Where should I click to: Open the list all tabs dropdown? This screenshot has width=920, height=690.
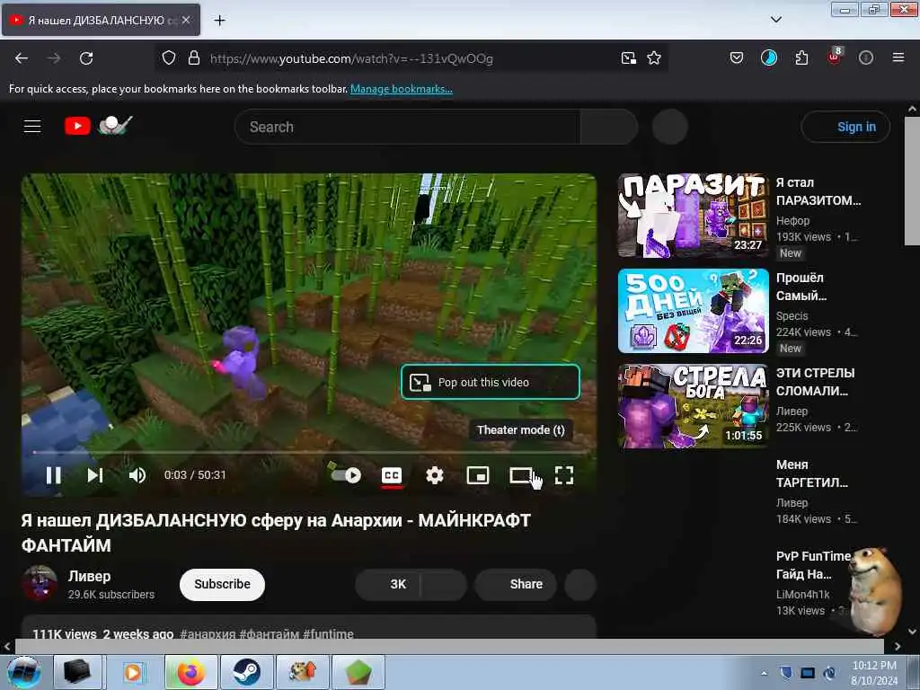tap(775, 20)
